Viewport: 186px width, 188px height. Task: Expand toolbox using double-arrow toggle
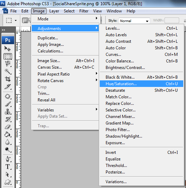click(x=3, y=30)
